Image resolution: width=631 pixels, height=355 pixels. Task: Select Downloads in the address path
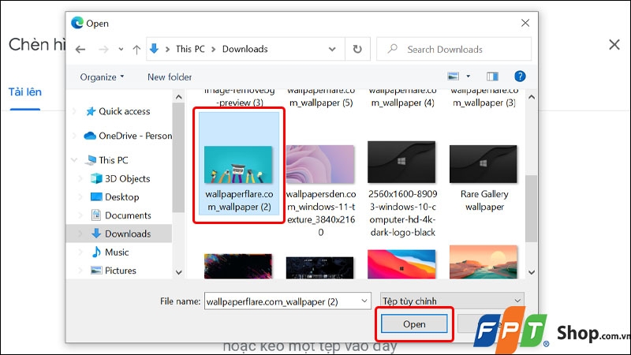point(245,49)
